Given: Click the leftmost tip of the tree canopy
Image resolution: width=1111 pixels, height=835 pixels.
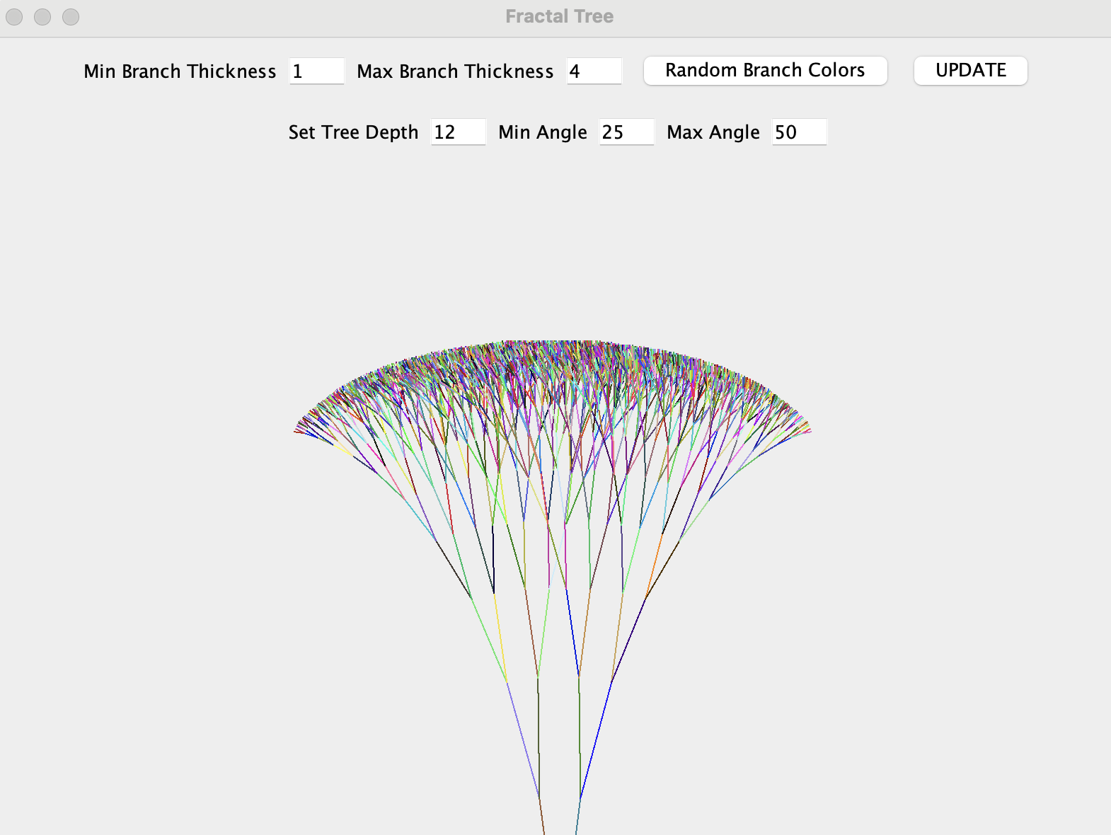Looking at the screenshot, I should click(x=296, y=430).
